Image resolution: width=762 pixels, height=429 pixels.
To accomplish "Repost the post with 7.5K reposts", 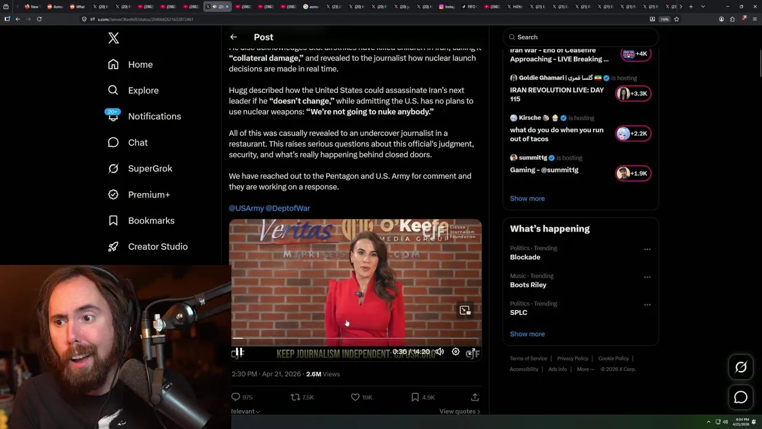I will (x=302, y=397).
